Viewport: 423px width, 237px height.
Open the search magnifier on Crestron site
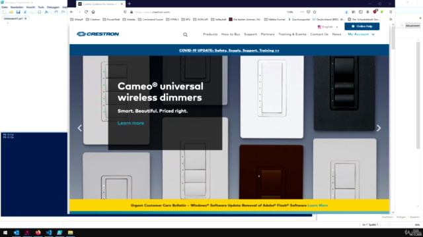coord(185,35)
